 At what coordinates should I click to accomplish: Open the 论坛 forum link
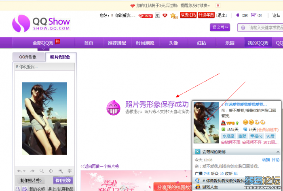[276, 15]
